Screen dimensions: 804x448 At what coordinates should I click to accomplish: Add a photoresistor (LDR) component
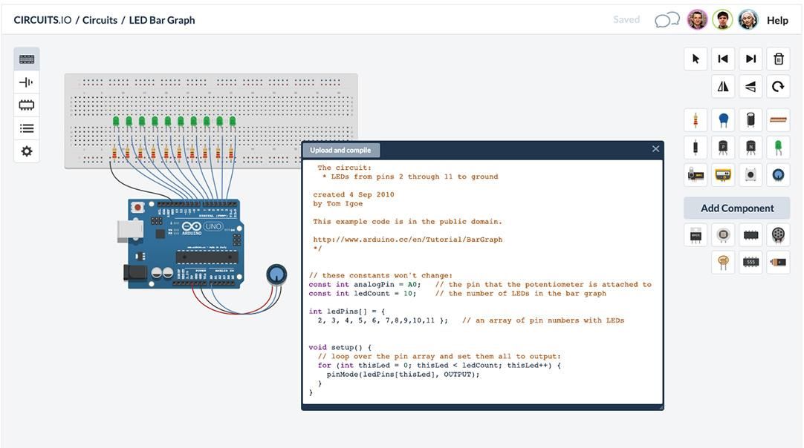pos(723,261)
